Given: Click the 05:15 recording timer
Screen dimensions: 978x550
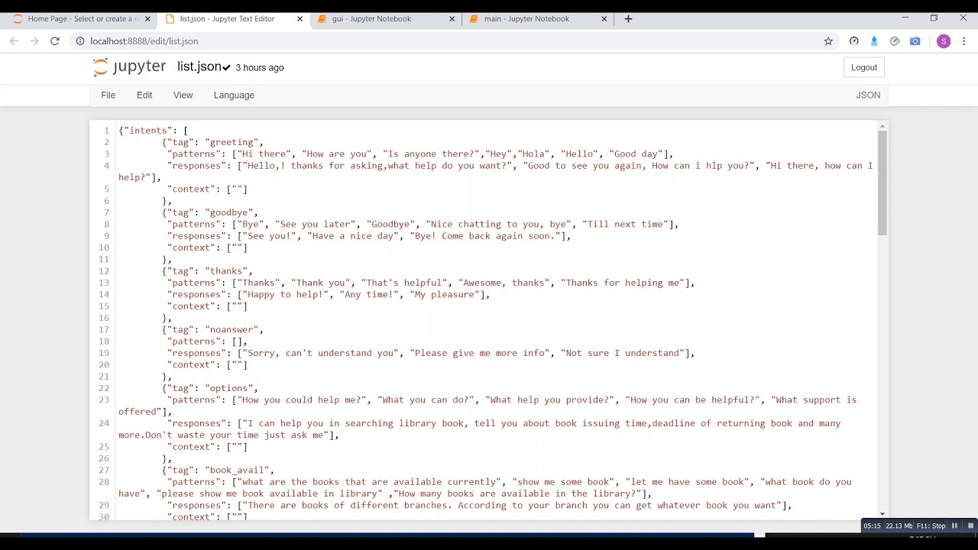Looking at the screenshot, I should click(872, 526).
